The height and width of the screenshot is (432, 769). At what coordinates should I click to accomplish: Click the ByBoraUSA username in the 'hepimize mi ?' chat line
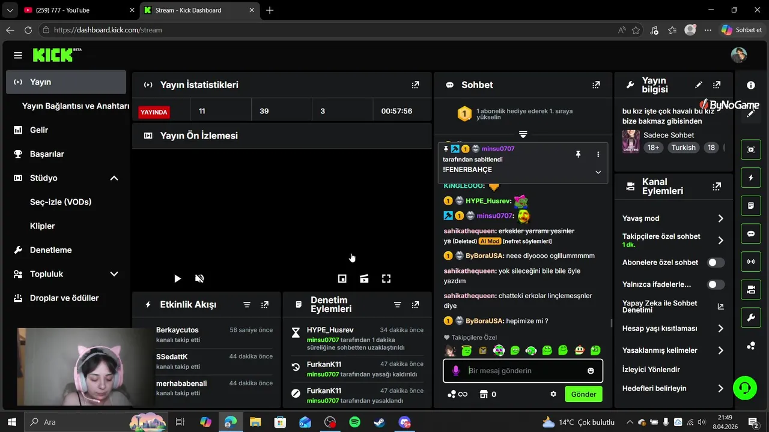484,321
